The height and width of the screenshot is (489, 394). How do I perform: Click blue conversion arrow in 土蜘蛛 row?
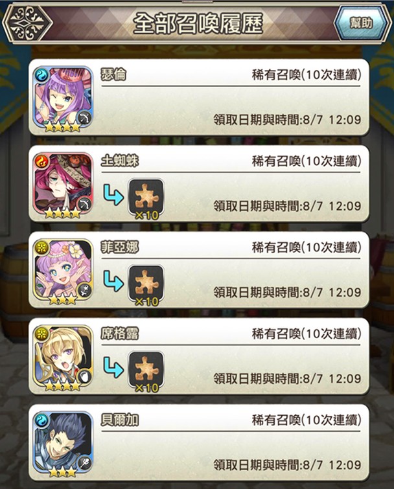tap(113, 195)
